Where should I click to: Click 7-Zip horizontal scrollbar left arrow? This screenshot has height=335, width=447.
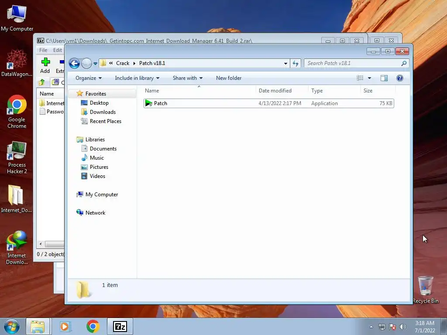(41, 244)
